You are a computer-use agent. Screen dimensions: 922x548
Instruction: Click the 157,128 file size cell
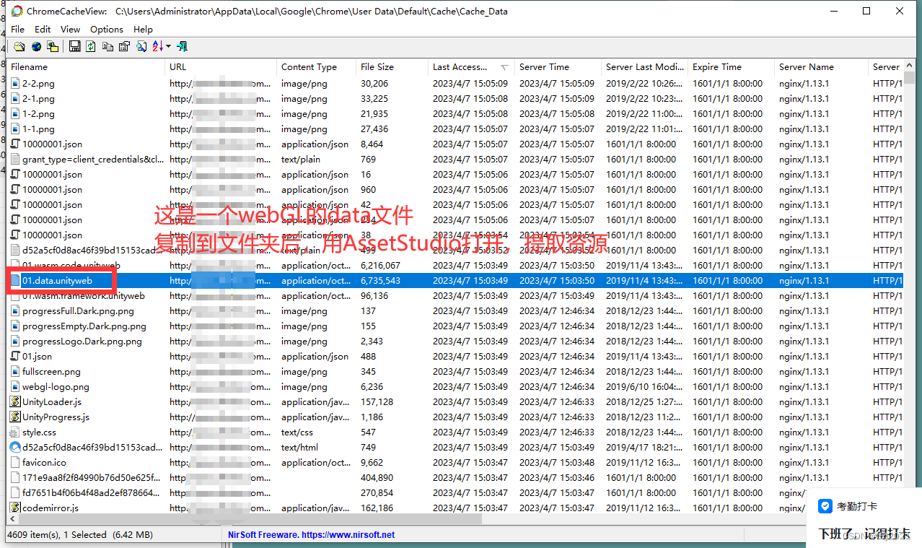(377, 401)
